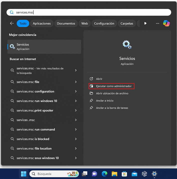Switch to the Aplicaciones filter tab

click(42, 23)
